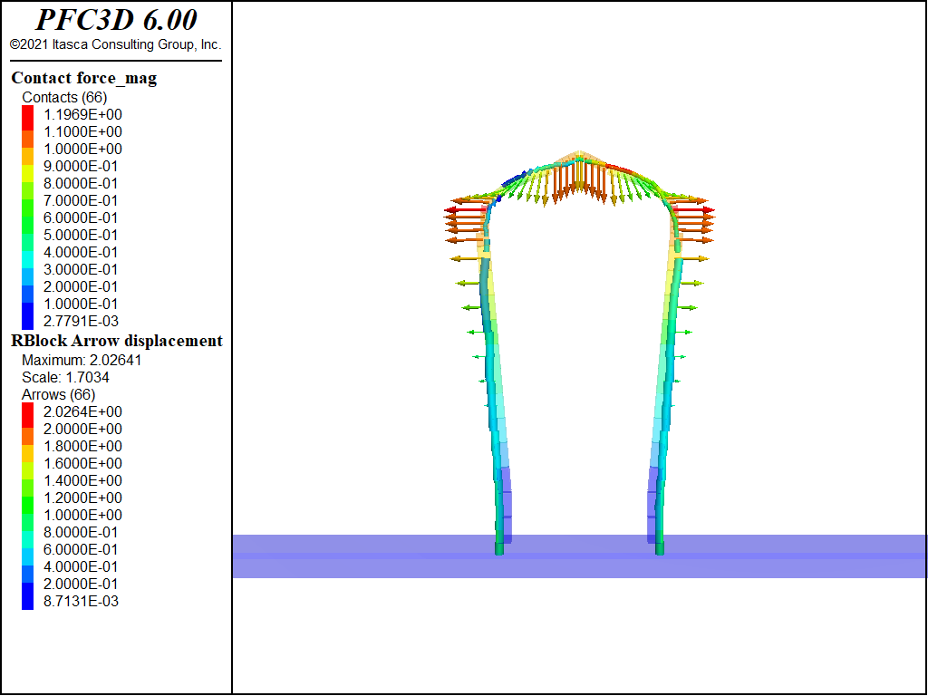Image resolution: width=928 pixels, height=696 pixels.
Task: Click the Itasca Consulting Group copyright line
Action: click(116, 44)
